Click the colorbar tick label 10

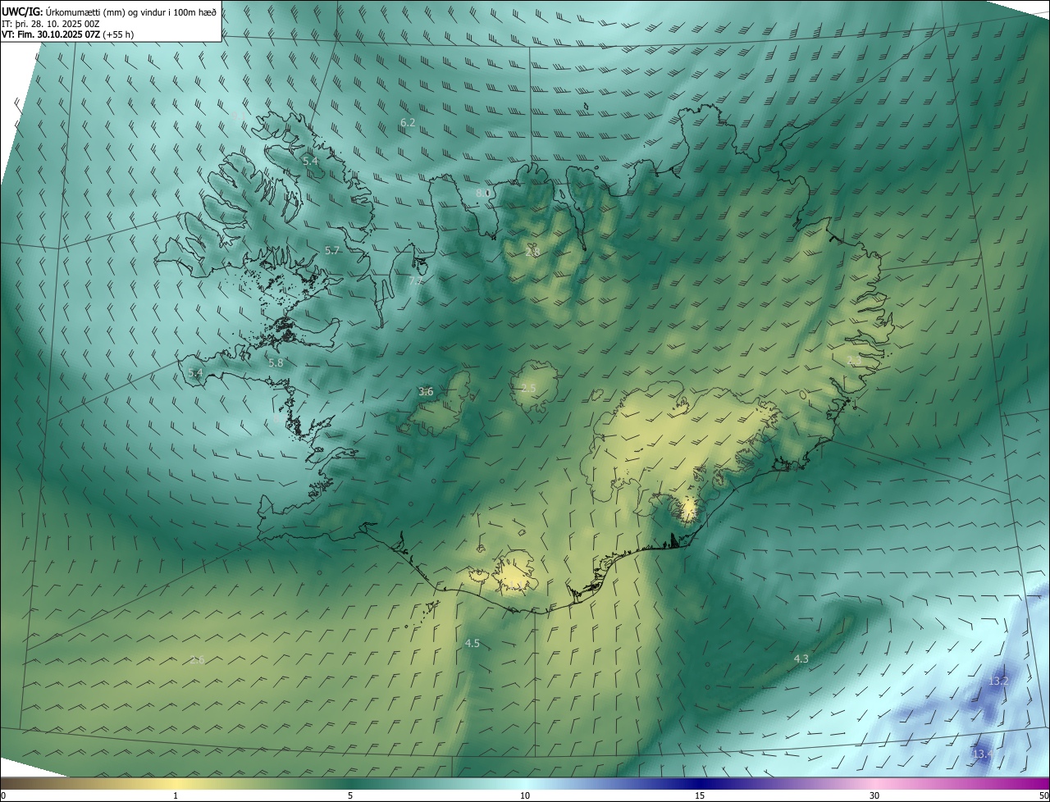(x=525, y=795)
